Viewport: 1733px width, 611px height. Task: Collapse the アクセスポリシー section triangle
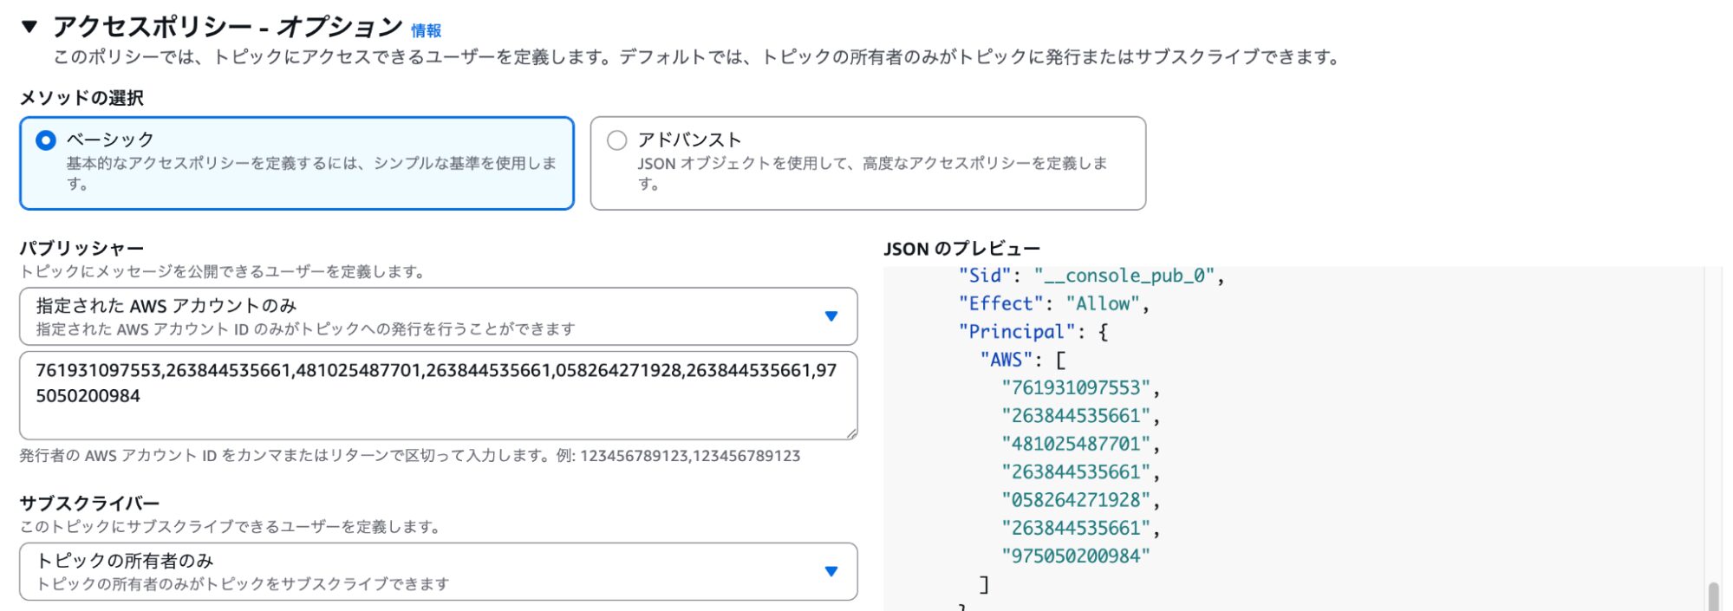[29, 27]
